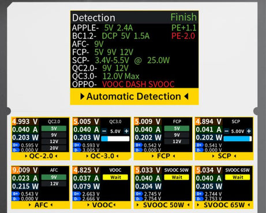Click the 0.023 A reading in AFC panel
The width and height of the screenshot is (266, 213).
tap(25, 178)
